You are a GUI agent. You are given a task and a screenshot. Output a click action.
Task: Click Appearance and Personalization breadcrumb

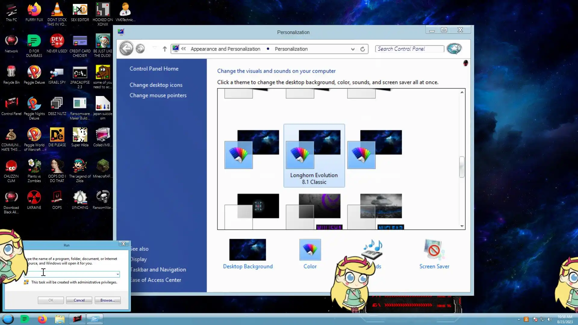click(225, 49)
